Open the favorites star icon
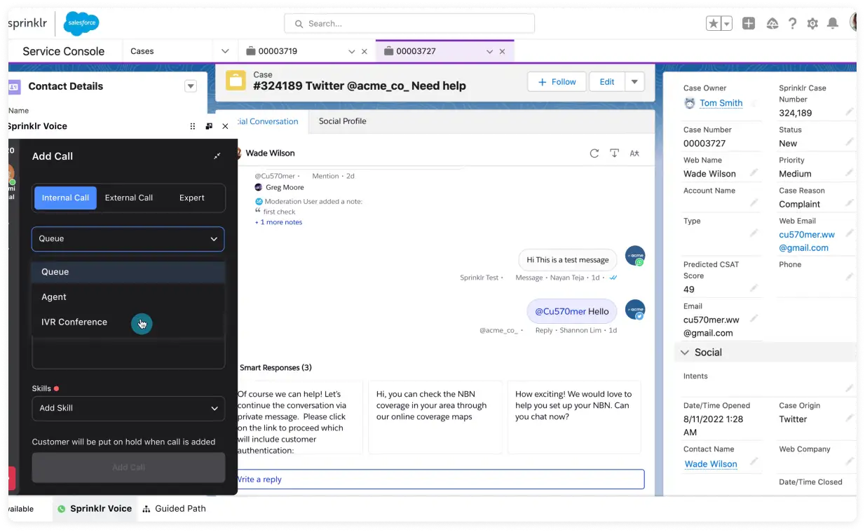This screenshot has height=532, width=865. (x=714, y=23)
